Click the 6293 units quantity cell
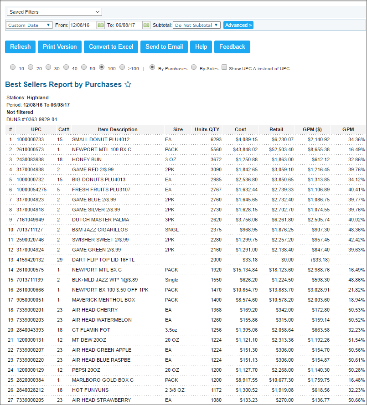 (216, 140)
